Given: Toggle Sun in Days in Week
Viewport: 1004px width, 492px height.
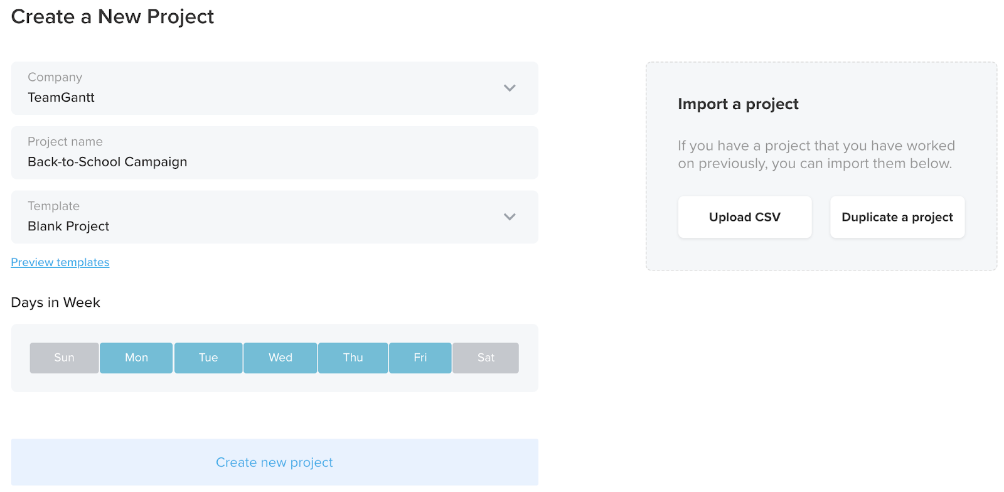Looking at the screenshot, I should pyautogui.click(x=64, y=358).
